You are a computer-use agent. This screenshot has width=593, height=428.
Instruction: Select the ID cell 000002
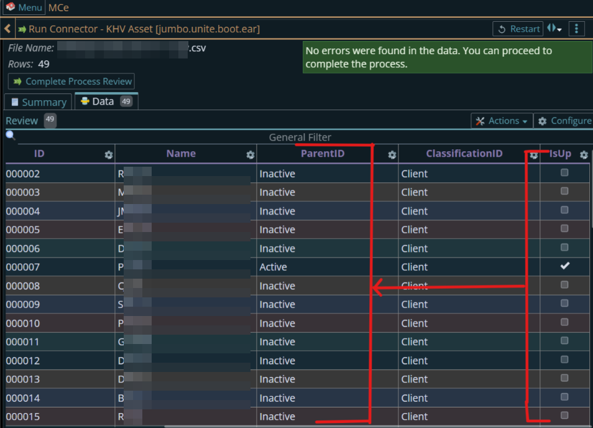pos(60,174)
